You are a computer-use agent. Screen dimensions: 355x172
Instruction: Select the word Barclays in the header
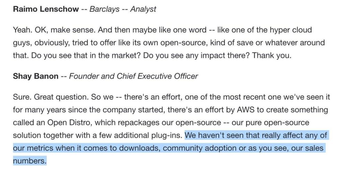[x=104, y=9]
